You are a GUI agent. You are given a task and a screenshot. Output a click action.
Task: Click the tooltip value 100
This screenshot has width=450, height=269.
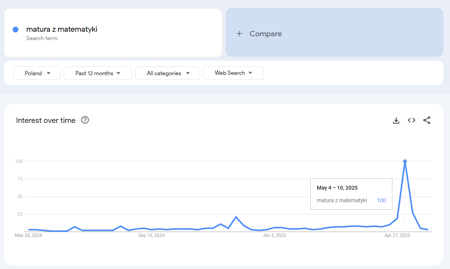[x=381, y=200]
